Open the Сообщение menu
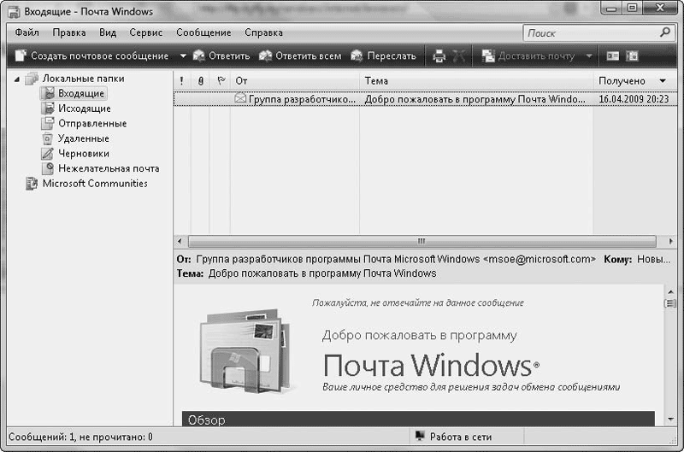 203,32
